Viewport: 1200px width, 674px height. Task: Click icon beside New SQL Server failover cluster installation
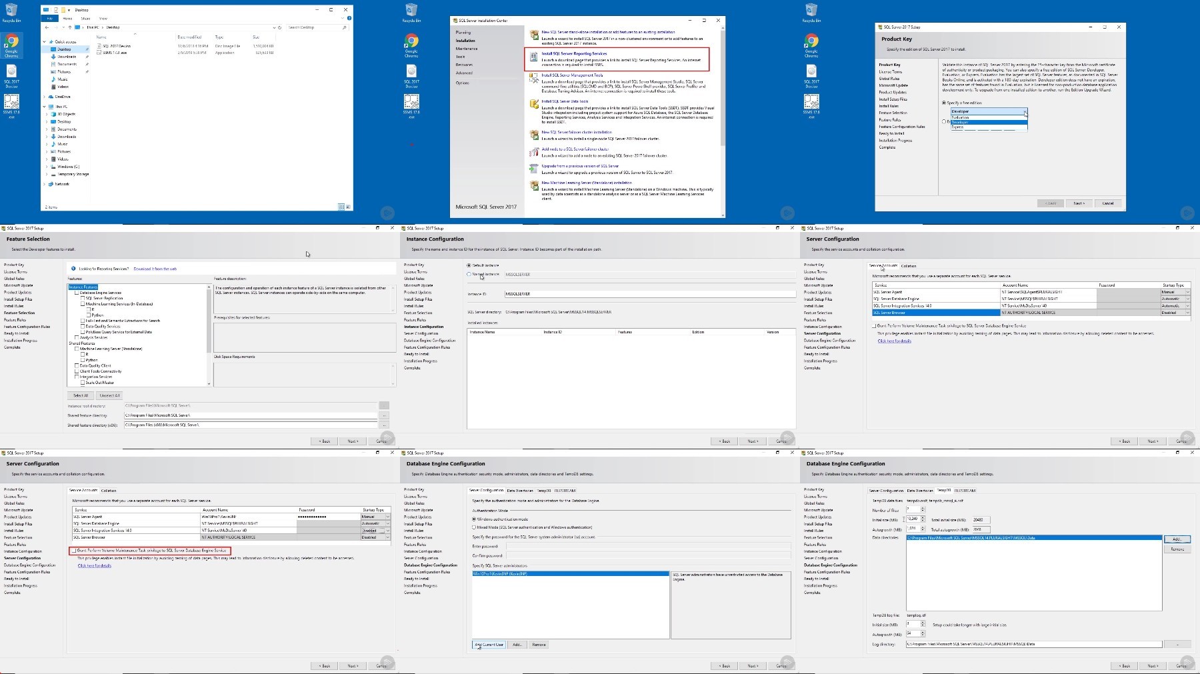click(534, 135)
